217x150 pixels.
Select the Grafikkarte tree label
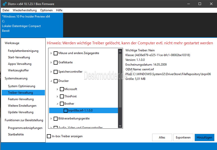(x=65, y=62)
